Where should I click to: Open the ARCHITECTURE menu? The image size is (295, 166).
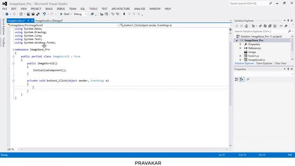[x=121, y=9]
